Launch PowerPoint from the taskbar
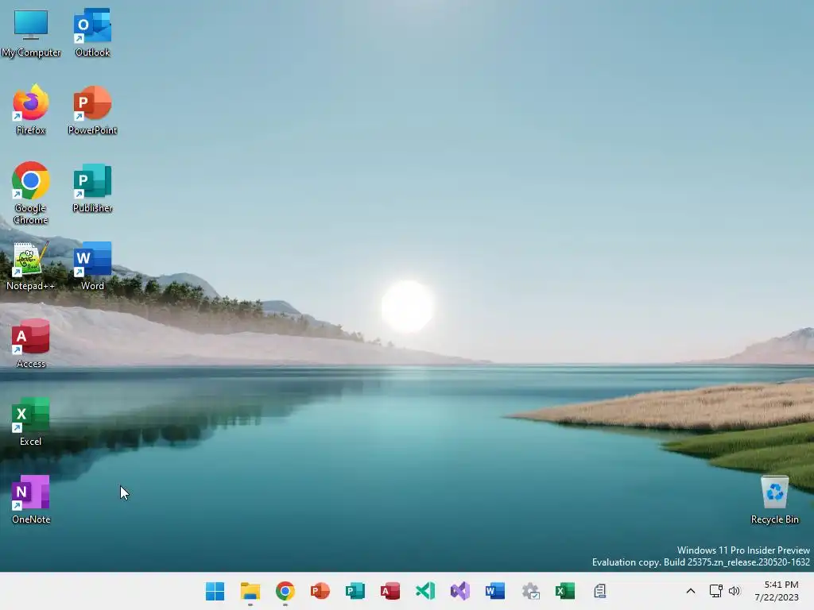This screenshot has width=814, height=610. pos(320,591)
